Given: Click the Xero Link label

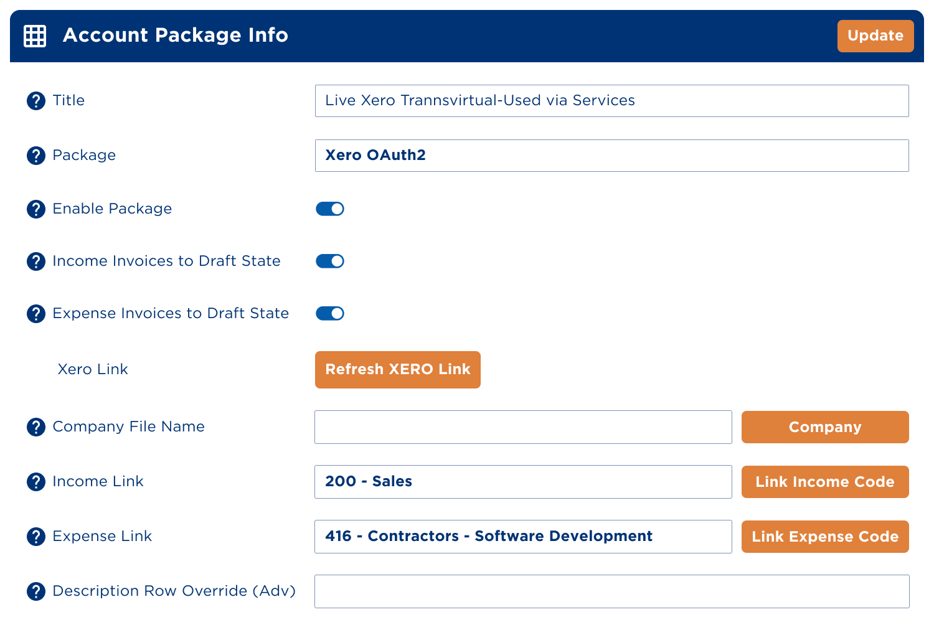Looking at the screenshot, I should tap(93, 369).
